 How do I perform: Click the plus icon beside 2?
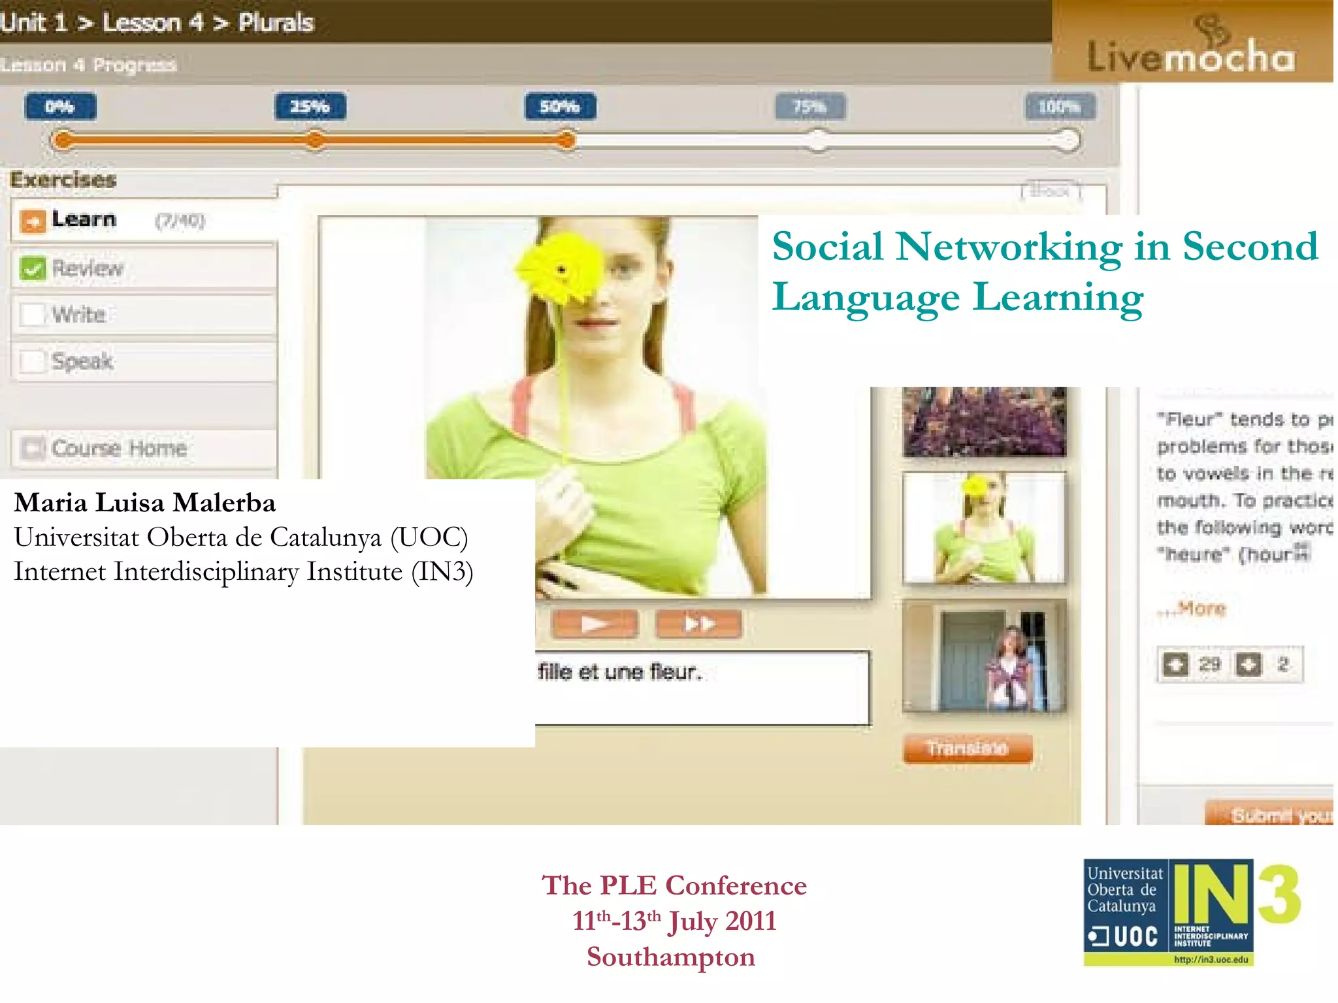pos(1248,665)
